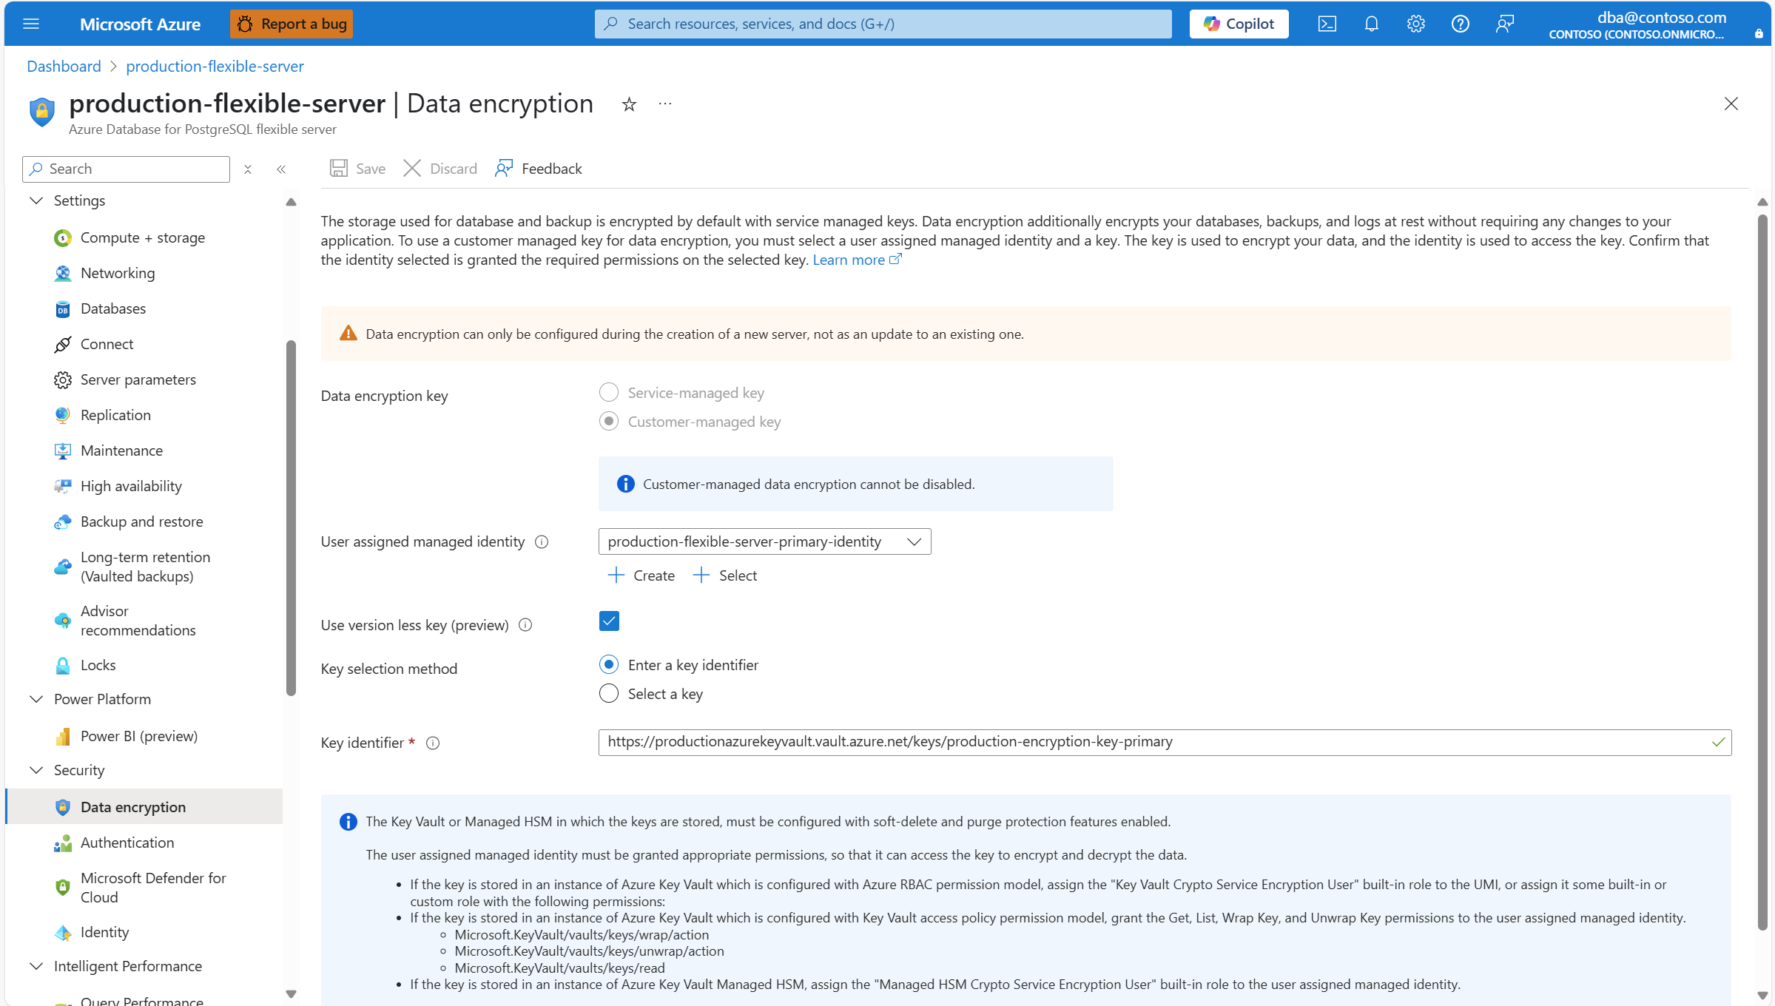Open portal settings gear icon
This screenshot has height=1006, width=1775.
[x=1415, y=24]
